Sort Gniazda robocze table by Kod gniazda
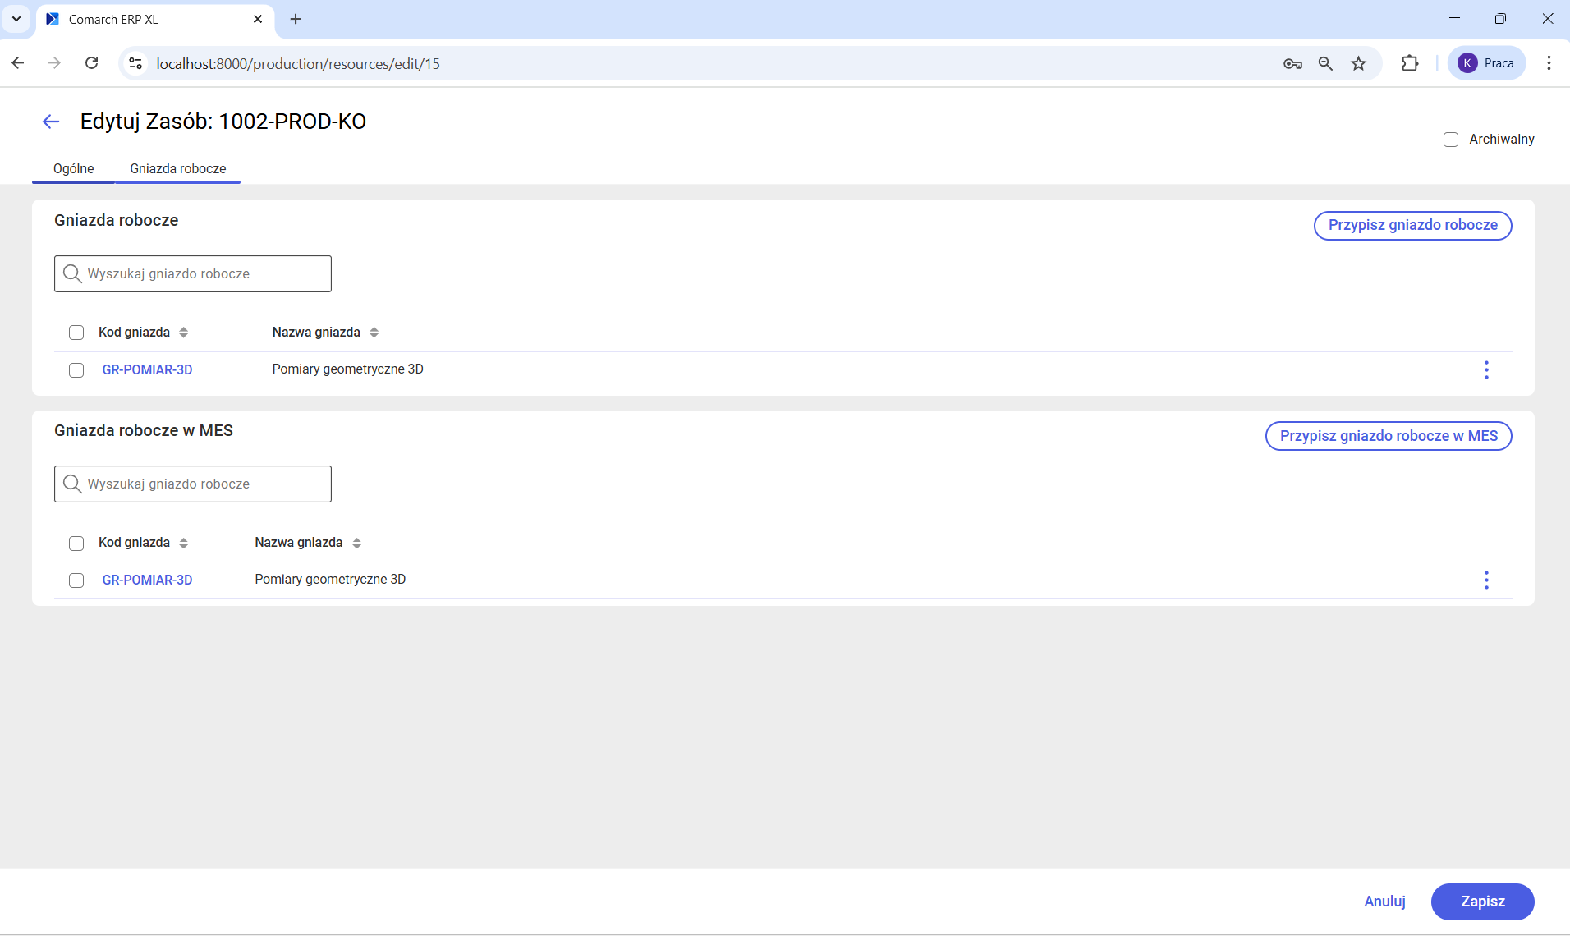Viewport: 1570px width, 936px height. (184, 333)
